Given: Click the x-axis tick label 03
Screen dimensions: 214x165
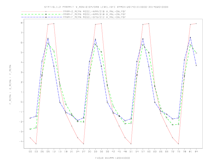Looking at the screenshot, I should tap(36, 152).
